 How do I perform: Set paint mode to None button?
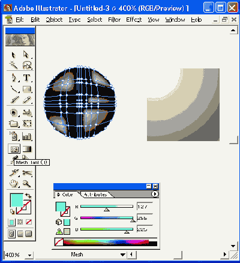(29, 222)
